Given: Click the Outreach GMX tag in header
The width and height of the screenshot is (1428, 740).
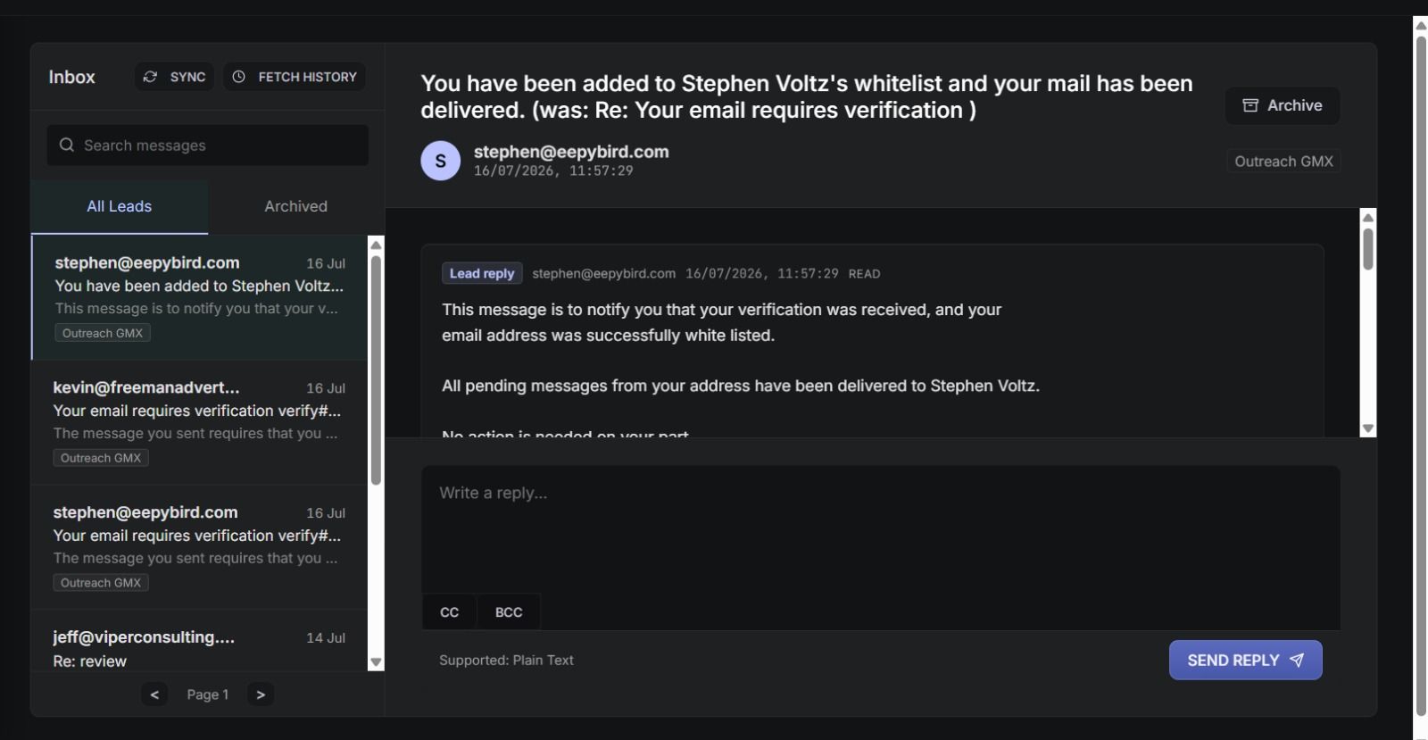Looking at the screenshot, I should 1283,162.
